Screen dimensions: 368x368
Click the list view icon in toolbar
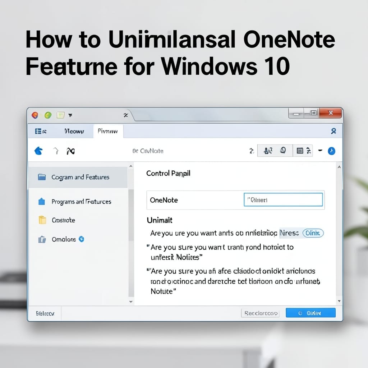[x=300, y=151]
